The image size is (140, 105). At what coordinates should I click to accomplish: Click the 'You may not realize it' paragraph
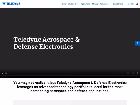point(70,87)
